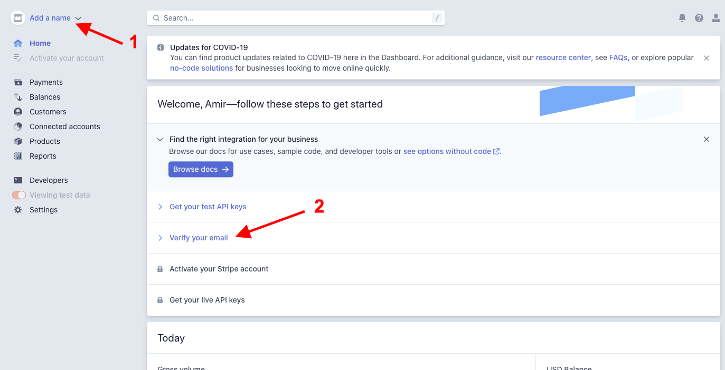Click the Settings gear icon

coord(18,210)
